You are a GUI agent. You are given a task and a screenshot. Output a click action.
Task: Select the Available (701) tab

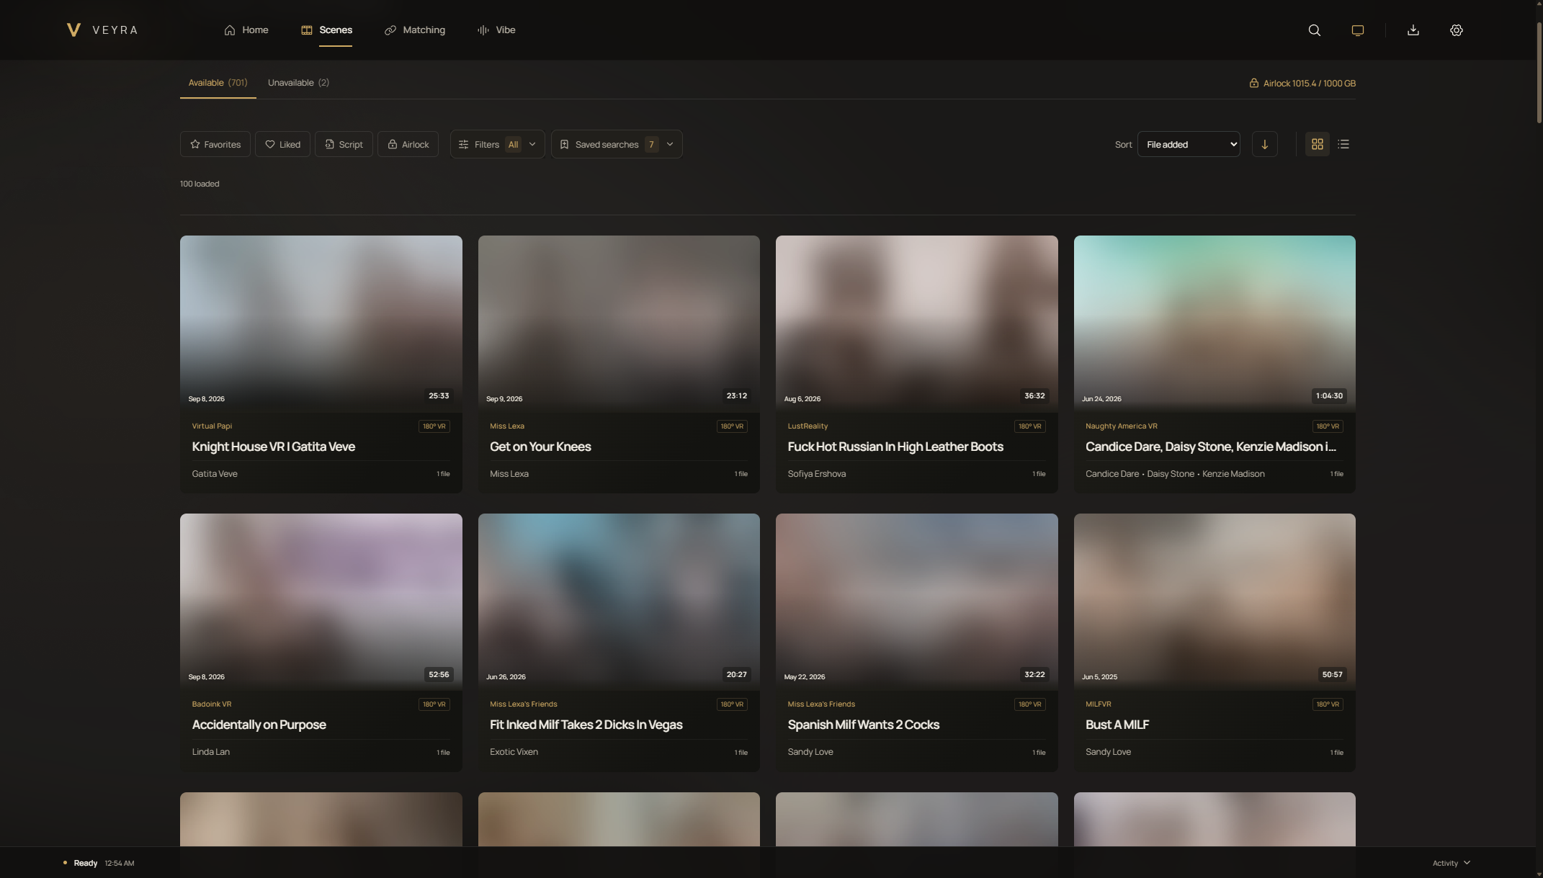tap(218, 83)
